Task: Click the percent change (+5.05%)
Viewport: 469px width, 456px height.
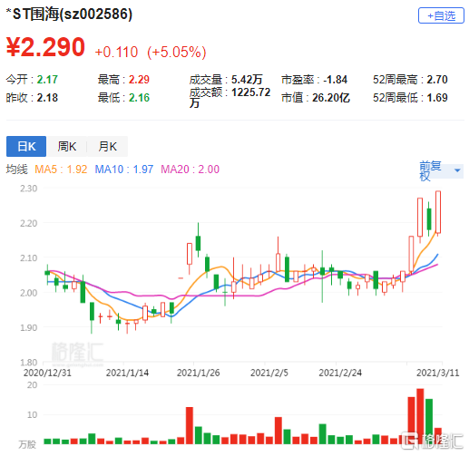Action: pyautogui.click(x=177, y=52)
